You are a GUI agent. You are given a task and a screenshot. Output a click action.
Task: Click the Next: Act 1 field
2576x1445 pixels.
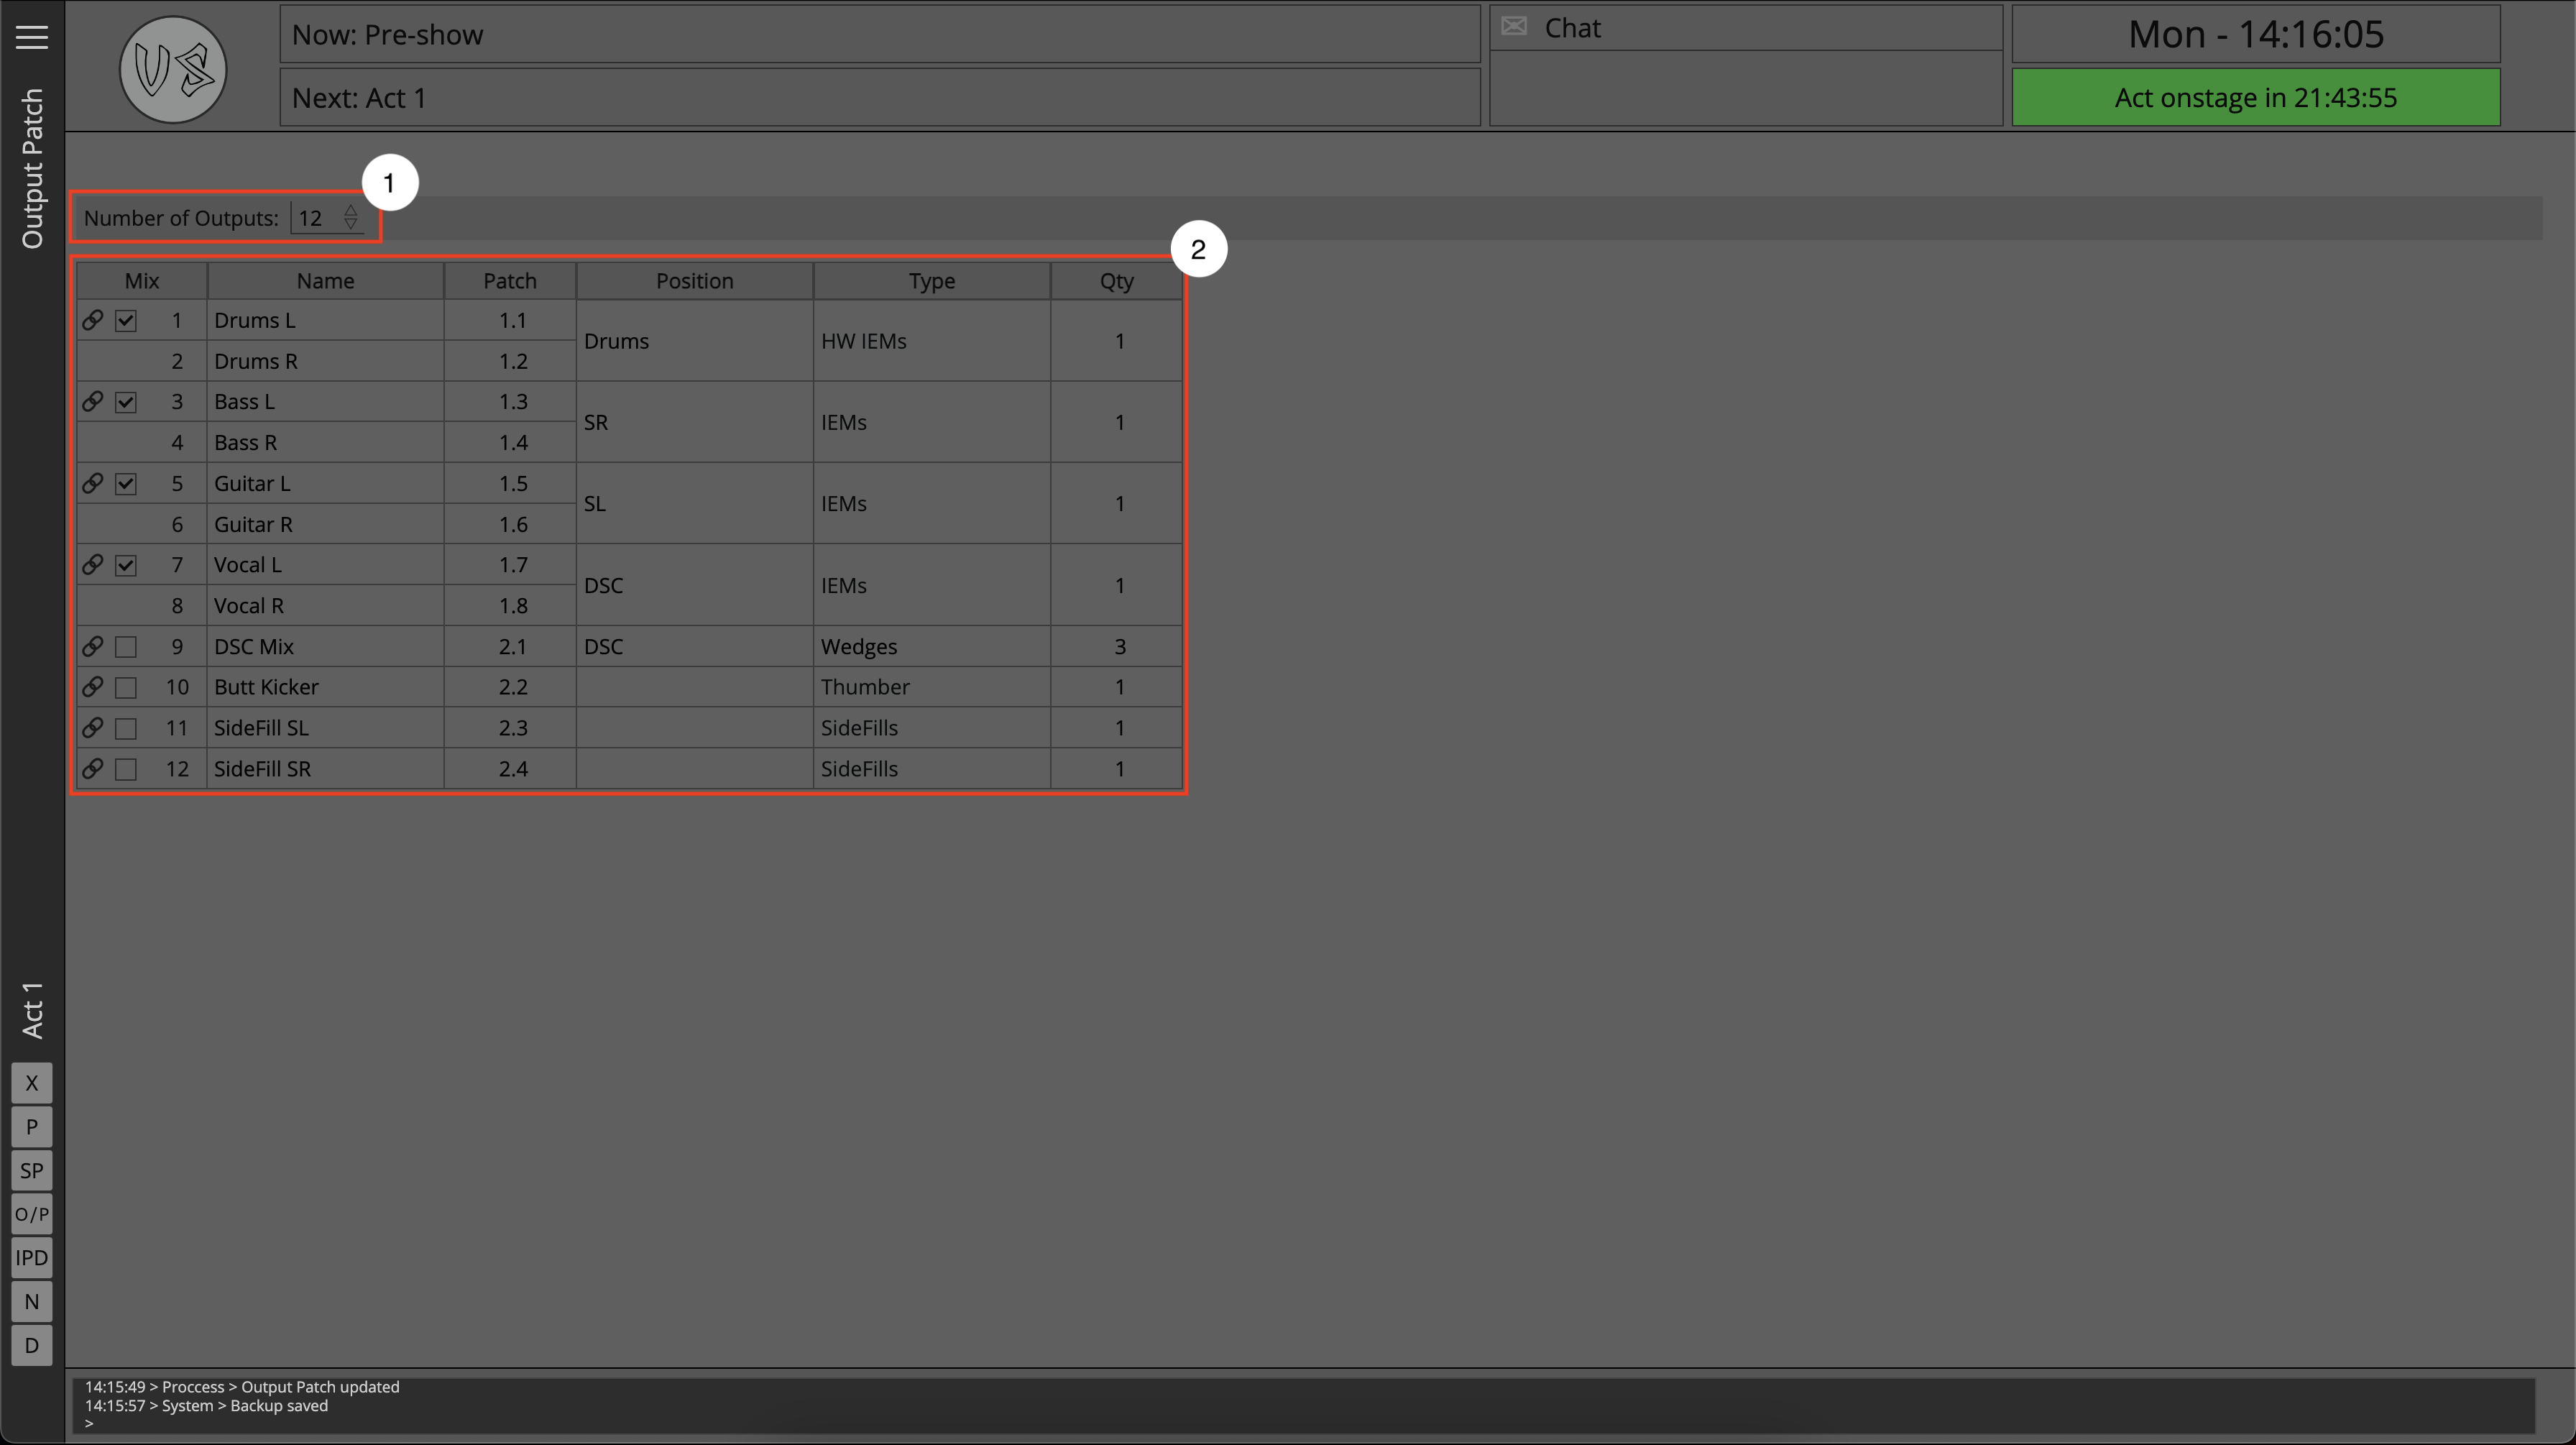[880, 97]
